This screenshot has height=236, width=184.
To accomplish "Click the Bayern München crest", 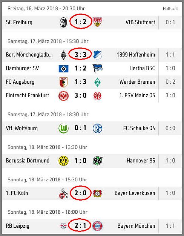I will click(x=98, y=226).
